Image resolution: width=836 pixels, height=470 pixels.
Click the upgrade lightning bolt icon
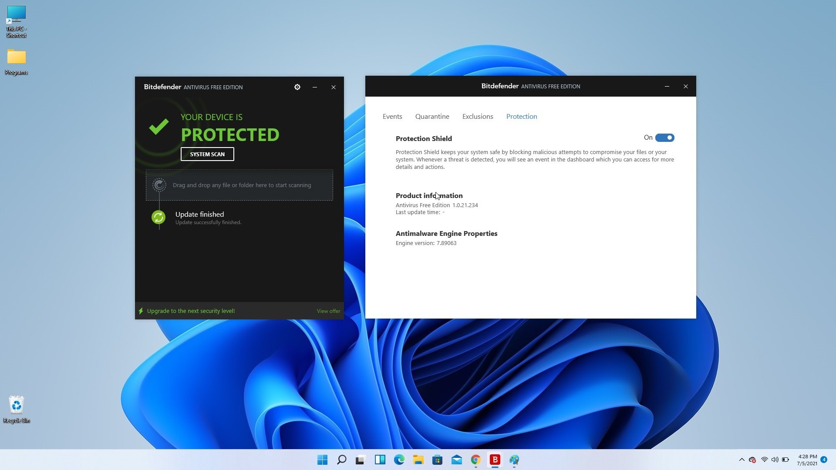tap(141, 311)
